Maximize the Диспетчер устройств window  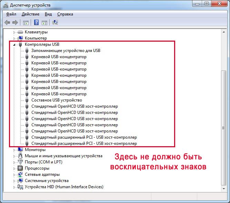coord(207,3)
